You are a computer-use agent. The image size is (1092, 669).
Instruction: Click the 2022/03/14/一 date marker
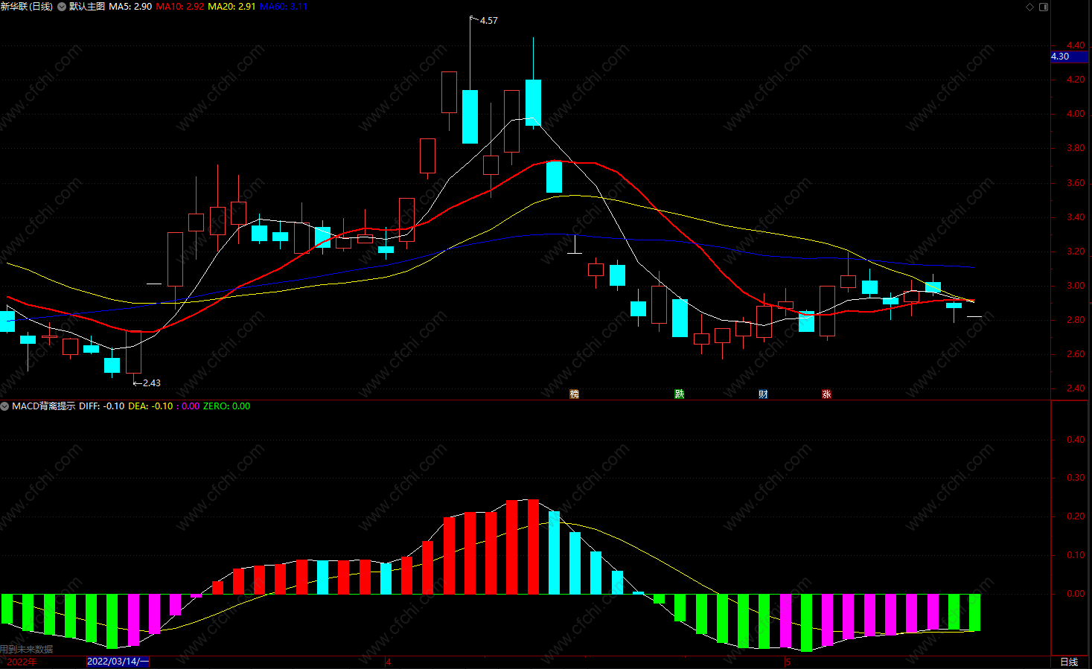point(118,662)
